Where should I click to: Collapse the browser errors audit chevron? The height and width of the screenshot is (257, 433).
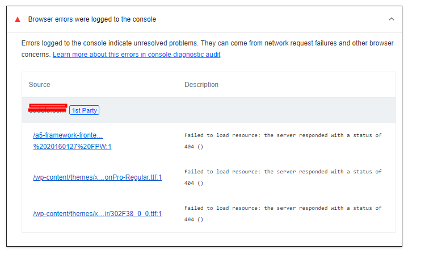[392, 19]
